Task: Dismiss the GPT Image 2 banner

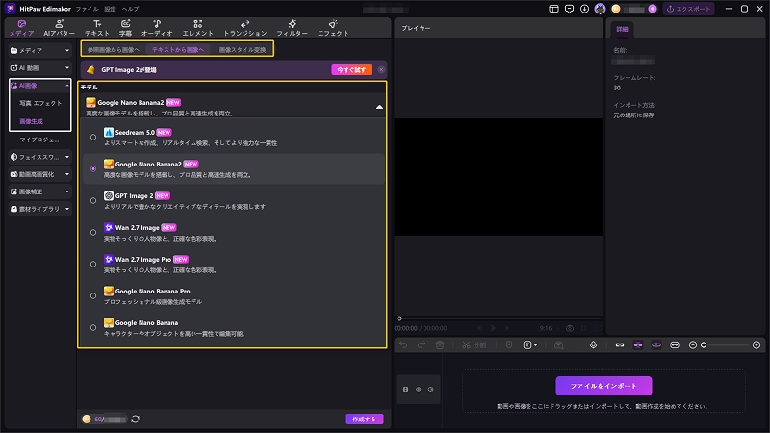Action: point(381,70)
